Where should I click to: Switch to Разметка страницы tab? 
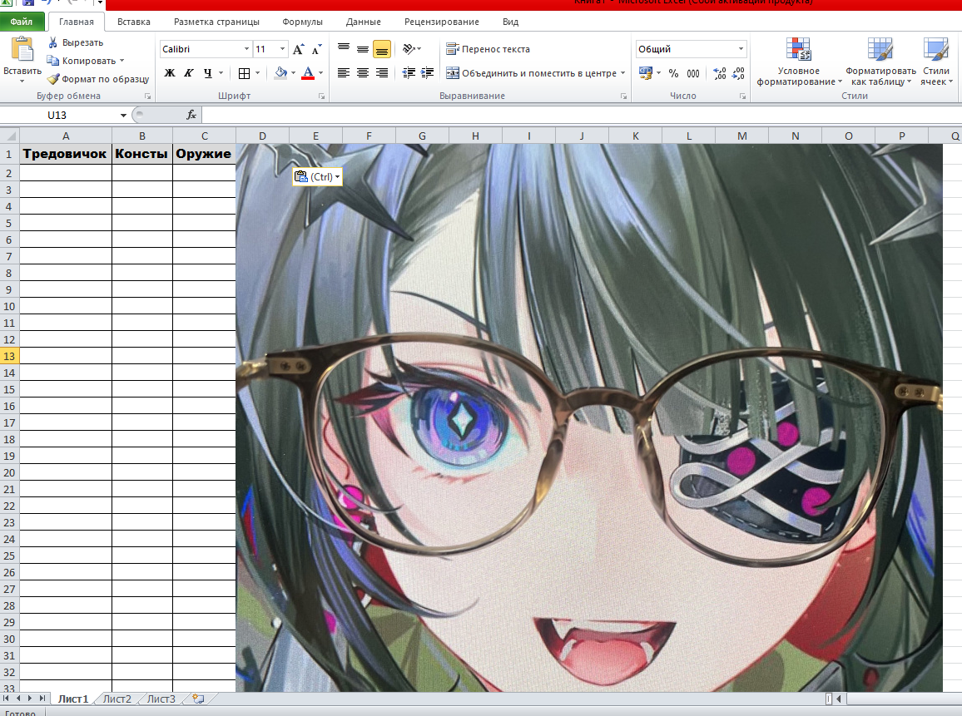point(216,22)
